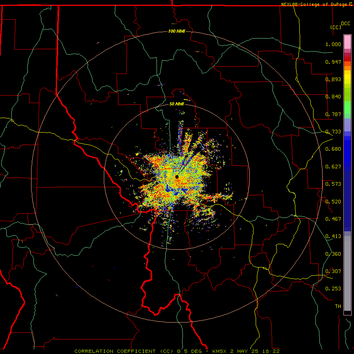354x354 pixels.
Task: Select the 0.520 scale value
Action: (333, 202)
